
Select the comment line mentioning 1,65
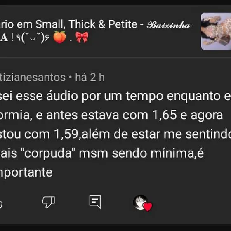point(111,115)
